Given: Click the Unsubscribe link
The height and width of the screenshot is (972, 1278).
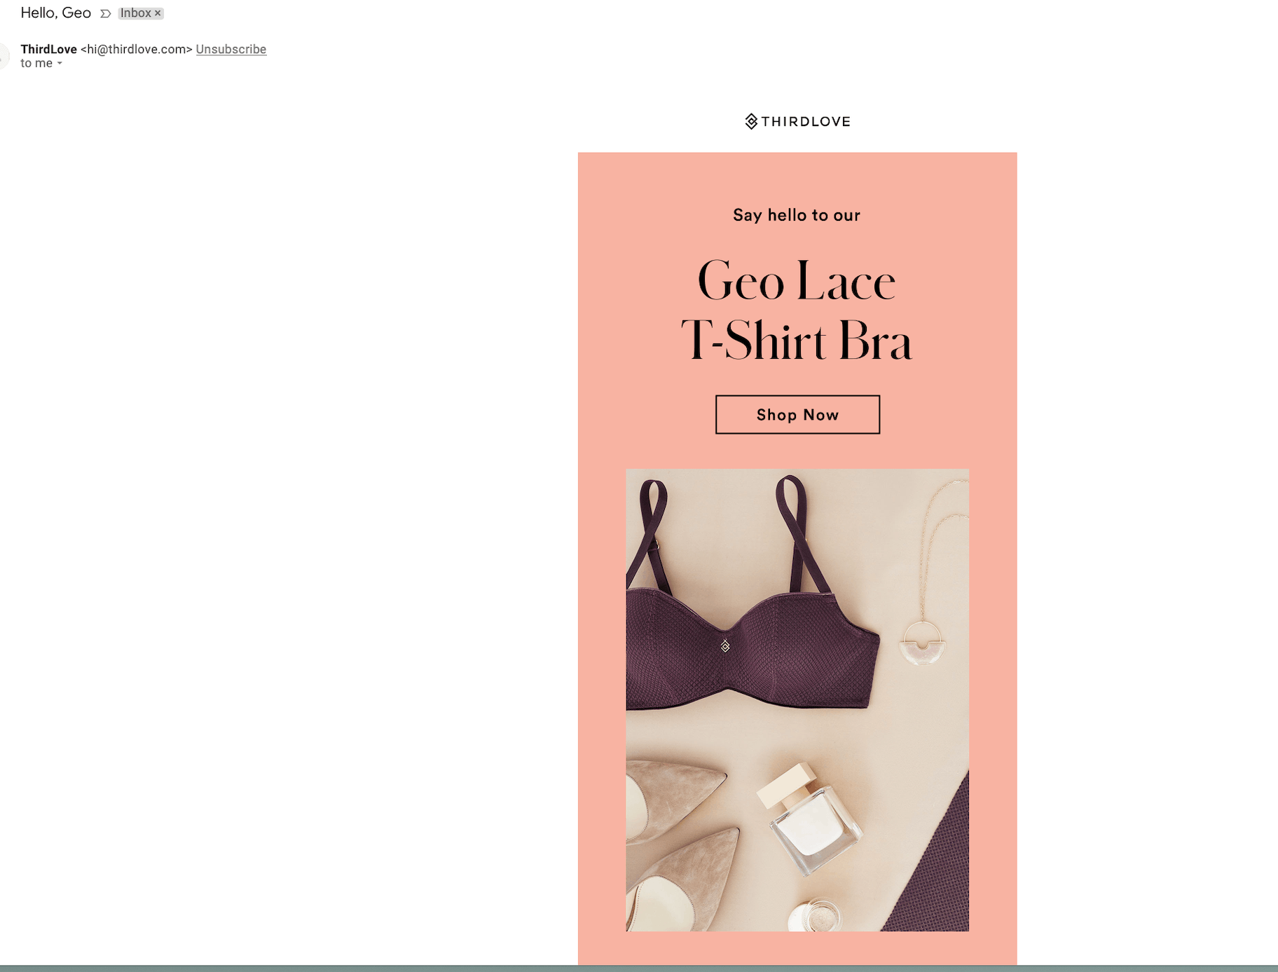Looking at the screenshot, I should tap(231, 49).
